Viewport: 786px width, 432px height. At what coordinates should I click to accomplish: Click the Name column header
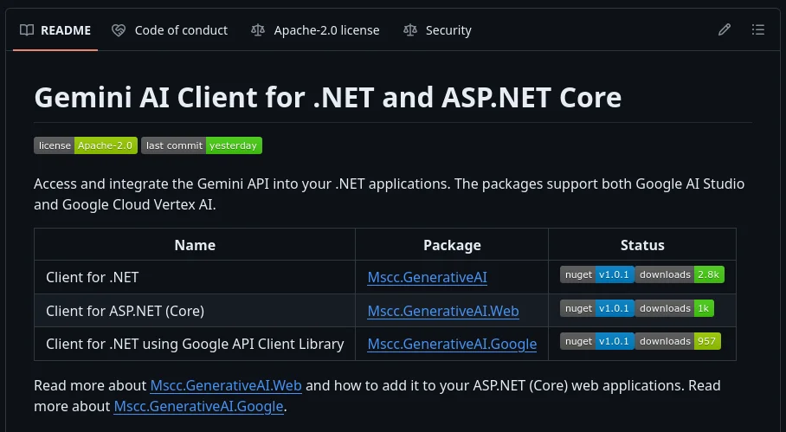(195, 245)
